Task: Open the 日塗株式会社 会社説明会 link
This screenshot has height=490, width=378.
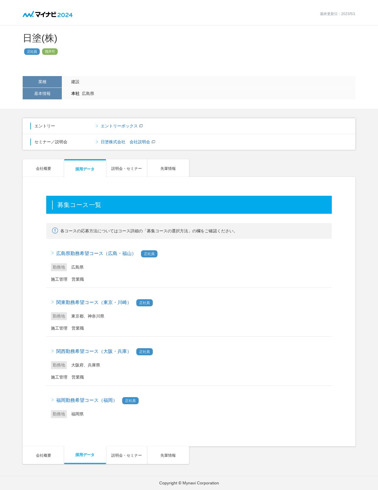Action: [x=125, y=142]
